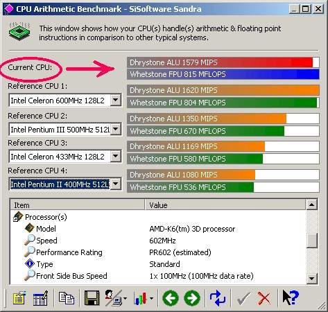Select the Processor(s) tree entry

[46, 217]
